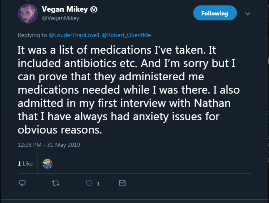Show who liked via "1 Like"
269x203 pixels.
click(25, 164)
